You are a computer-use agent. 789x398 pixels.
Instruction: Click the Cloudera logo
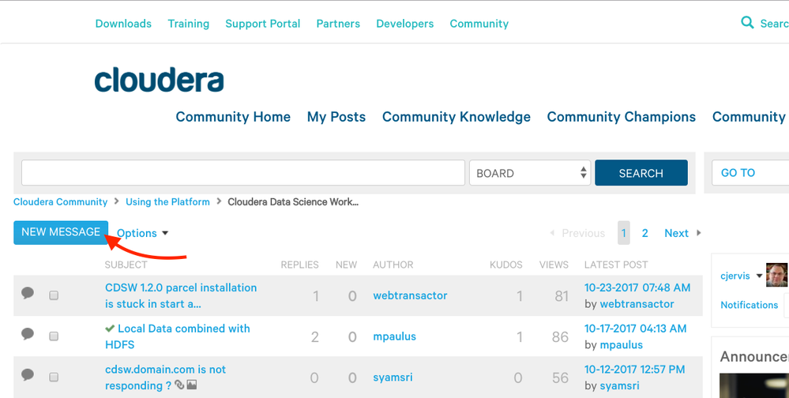point(159,80)
